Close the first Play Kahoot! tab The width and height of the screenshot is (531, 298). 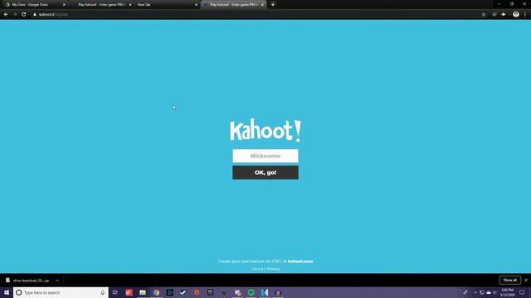click(x=130, y=5)
